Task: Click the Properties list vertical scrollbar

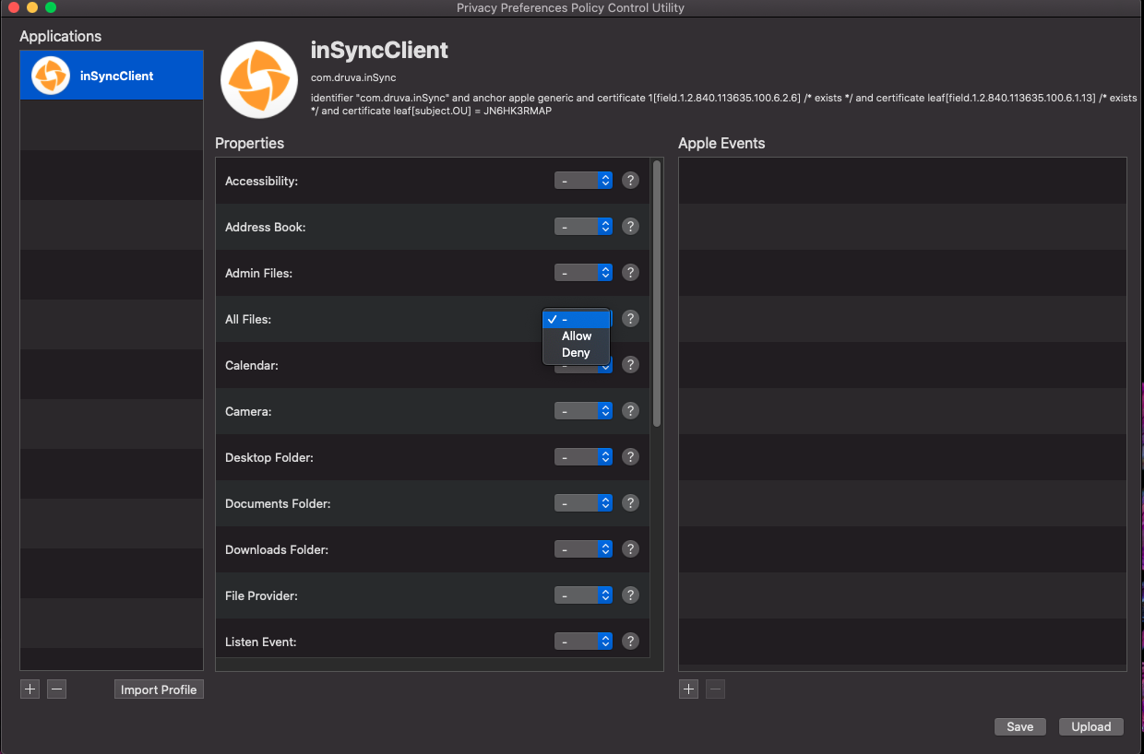Action: pyautogui.click(x=657, y=295)
